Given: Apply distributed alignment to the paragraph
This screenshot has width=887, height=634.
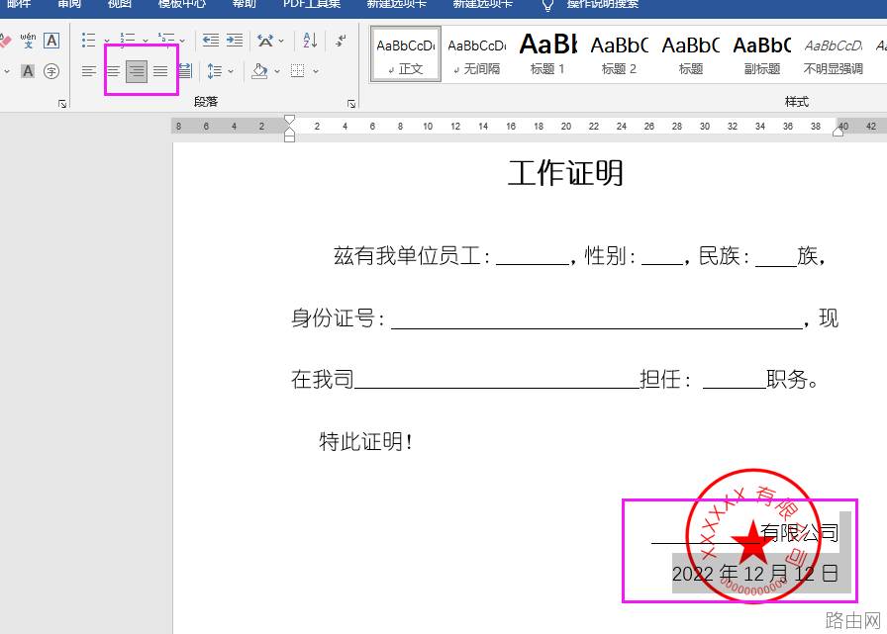Looking at the screenshot, I should point(185,71).
